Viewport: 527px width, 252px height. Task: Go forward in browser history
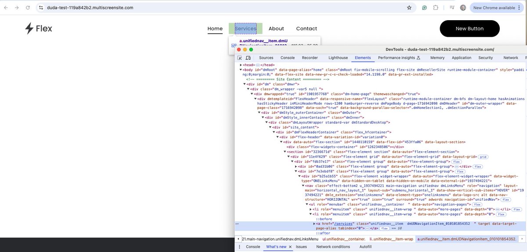click(17, 7)
